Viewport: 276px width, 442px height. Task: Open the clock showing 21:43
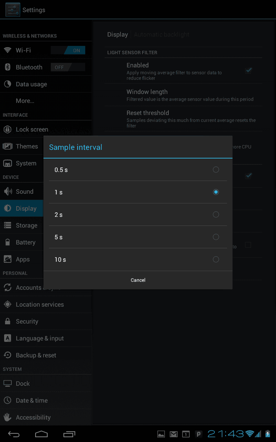click(x=226, y=433)
